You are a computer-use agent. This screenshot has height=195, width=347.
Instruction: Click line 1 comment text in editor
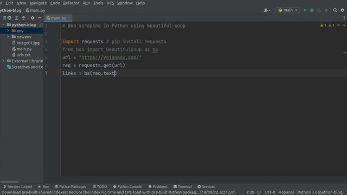tap(124, 26)
